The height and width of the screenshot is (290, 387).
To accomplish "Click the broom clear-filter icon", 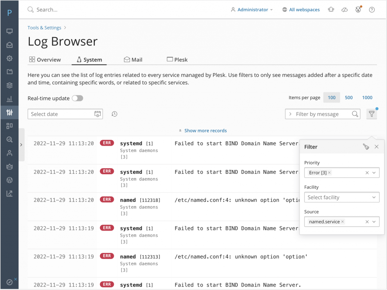I will (366, 147).
